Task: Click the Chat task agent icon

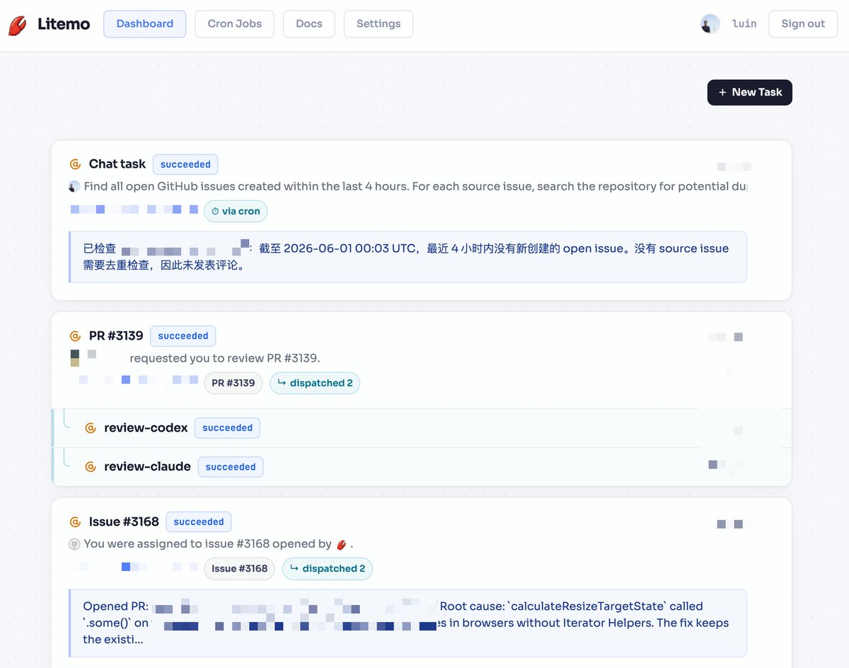Action: click(75, 164)
